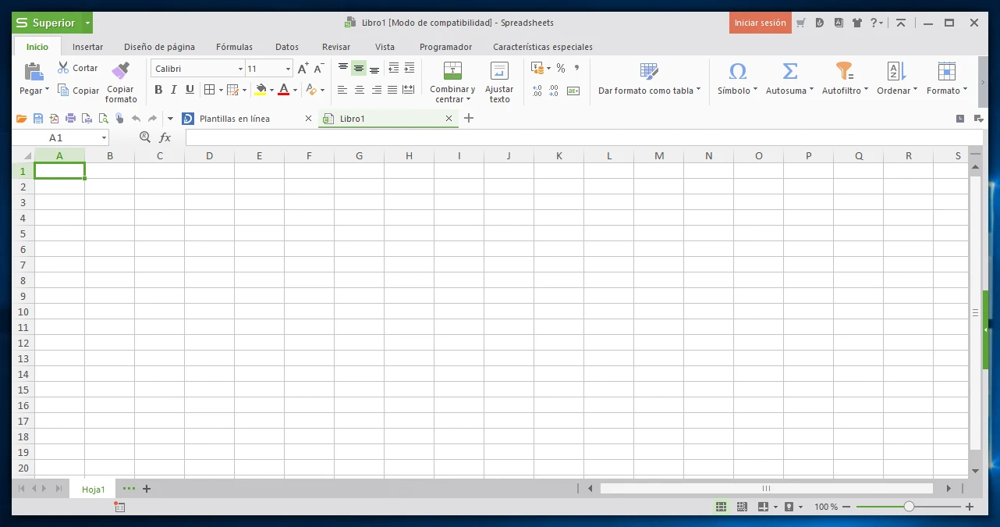
Task: Insert a symbol with the Símbolo icon
Action: tap(737, 72)
